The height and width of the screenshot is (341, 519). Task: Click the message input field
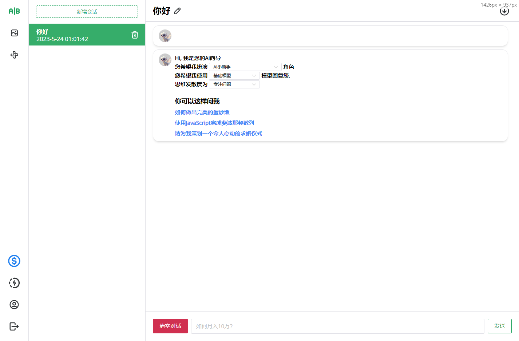(338, 326)
